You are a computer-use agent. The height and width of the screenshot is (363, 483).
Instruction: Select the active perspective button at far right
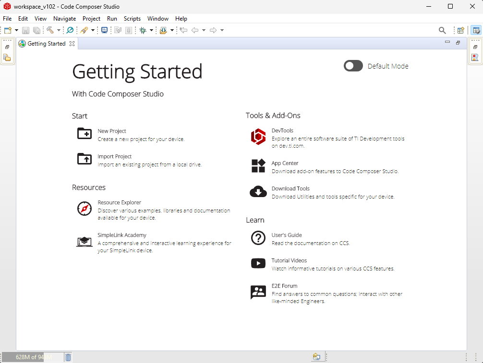476,30
